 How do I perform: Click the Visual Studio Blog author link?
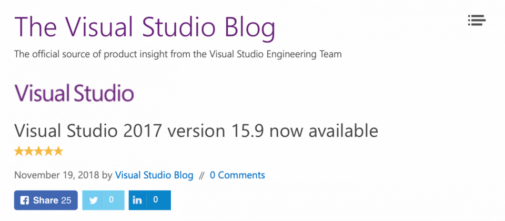(154, 175)
